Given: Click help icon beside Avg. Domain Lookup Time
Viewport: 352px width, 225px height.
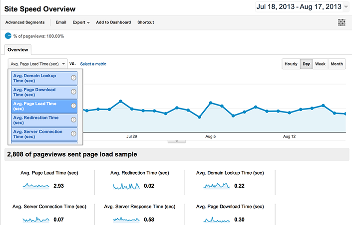Looking at the screenshot, I should pos(73,78).
